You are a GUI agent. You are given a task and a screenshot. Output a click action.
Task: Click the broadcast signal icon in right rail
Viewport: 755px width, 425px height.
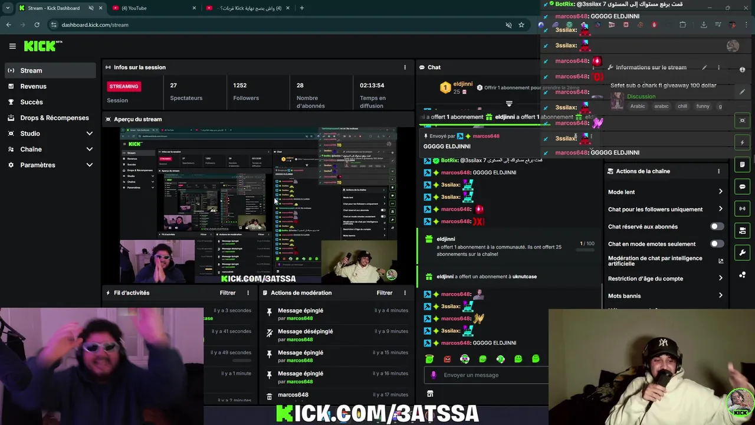point(742,208)
